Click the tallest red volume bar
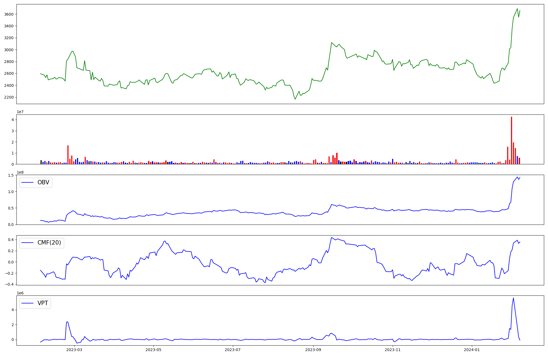 pyautogui.click(x=511, y=140)
